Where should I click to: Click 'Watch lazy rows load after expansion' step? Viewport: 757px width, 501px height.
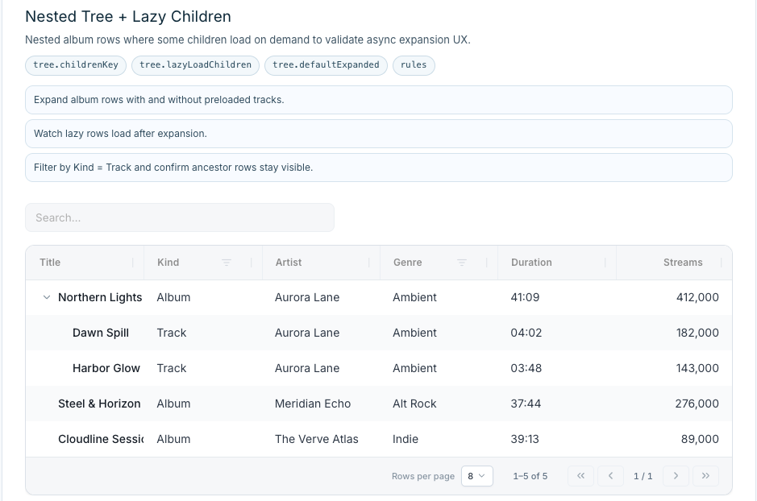click(379, 134)
